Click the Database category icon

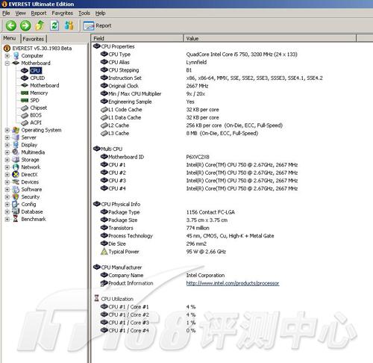click(16, 211)
